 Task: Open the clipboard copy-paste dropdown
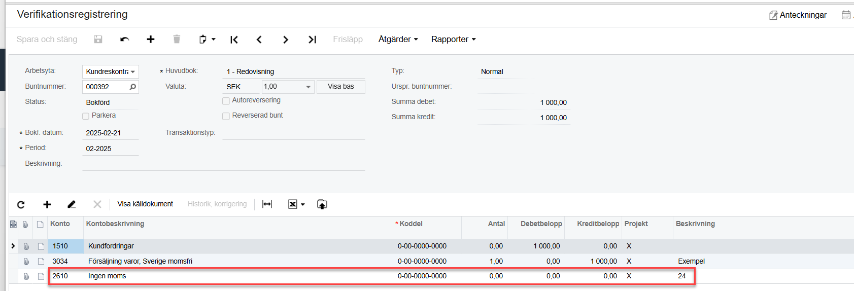[207, 40]
